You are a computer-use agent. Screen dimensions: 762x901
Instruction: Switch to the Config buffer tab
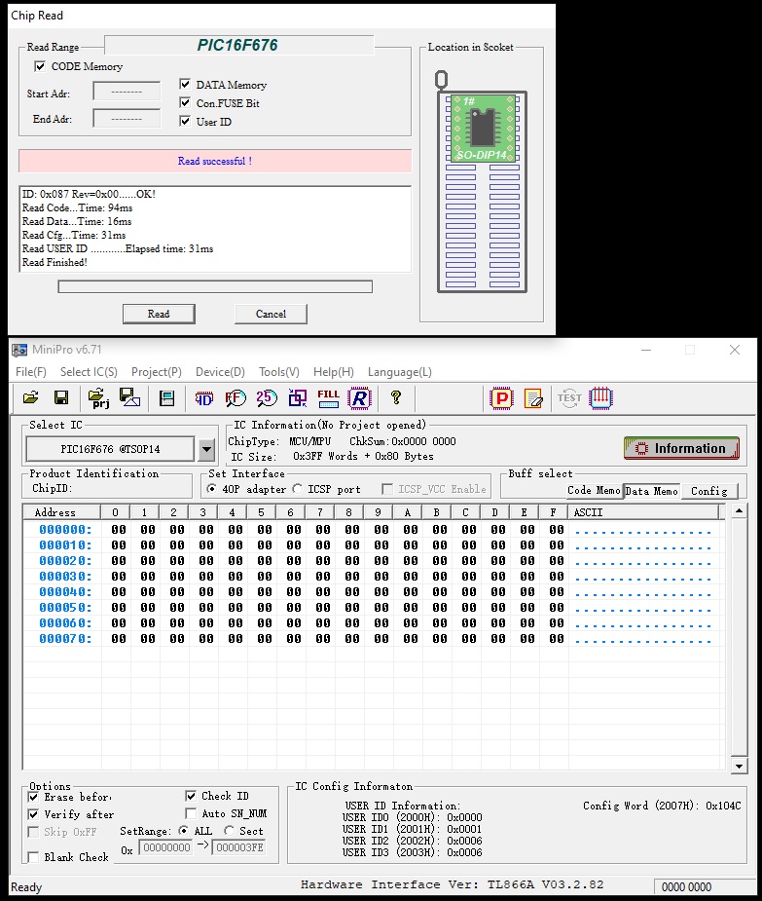[x=708, y=491]
